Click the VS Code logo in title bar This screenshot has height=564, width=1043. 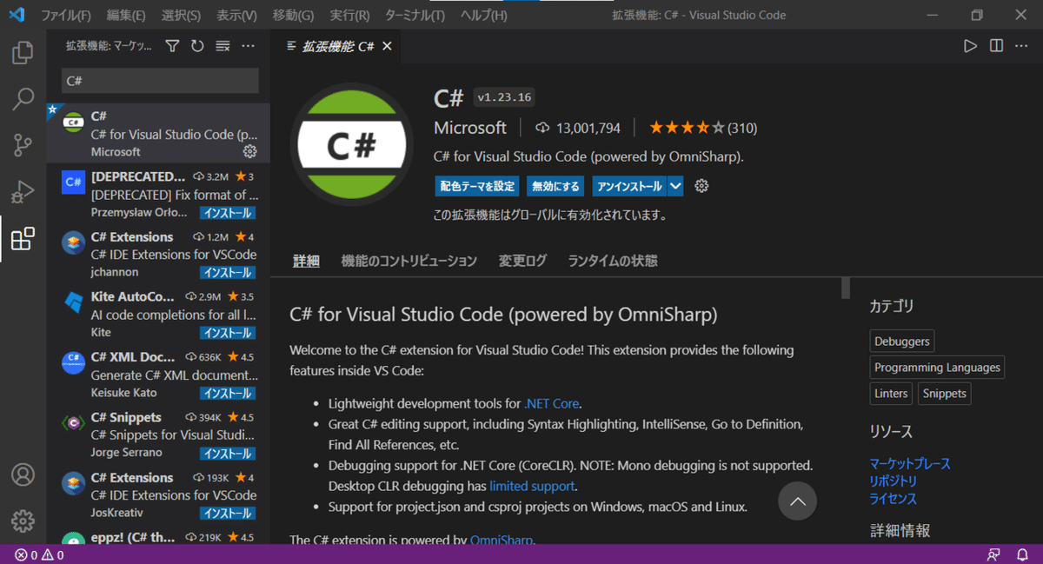(17, 15)
